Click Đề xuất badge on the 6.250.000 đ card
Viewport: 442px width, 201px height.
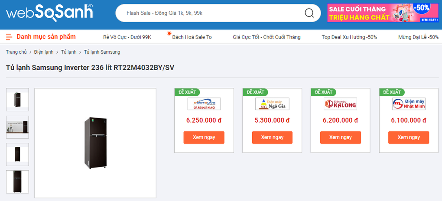click(187, 92)
